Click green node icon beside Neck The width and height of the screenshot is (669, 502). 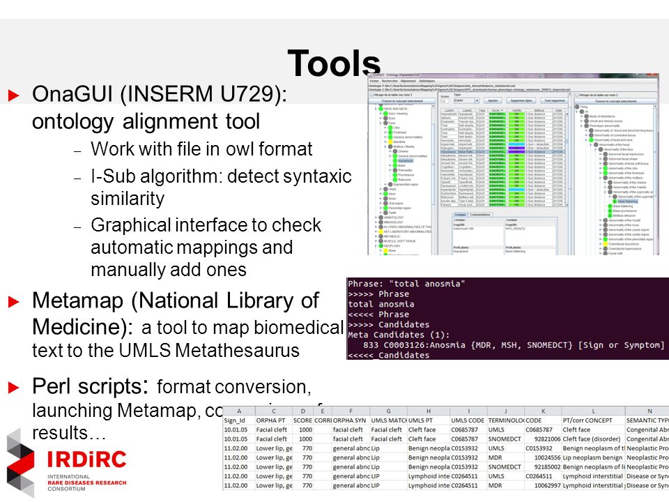tap(385, 194)
